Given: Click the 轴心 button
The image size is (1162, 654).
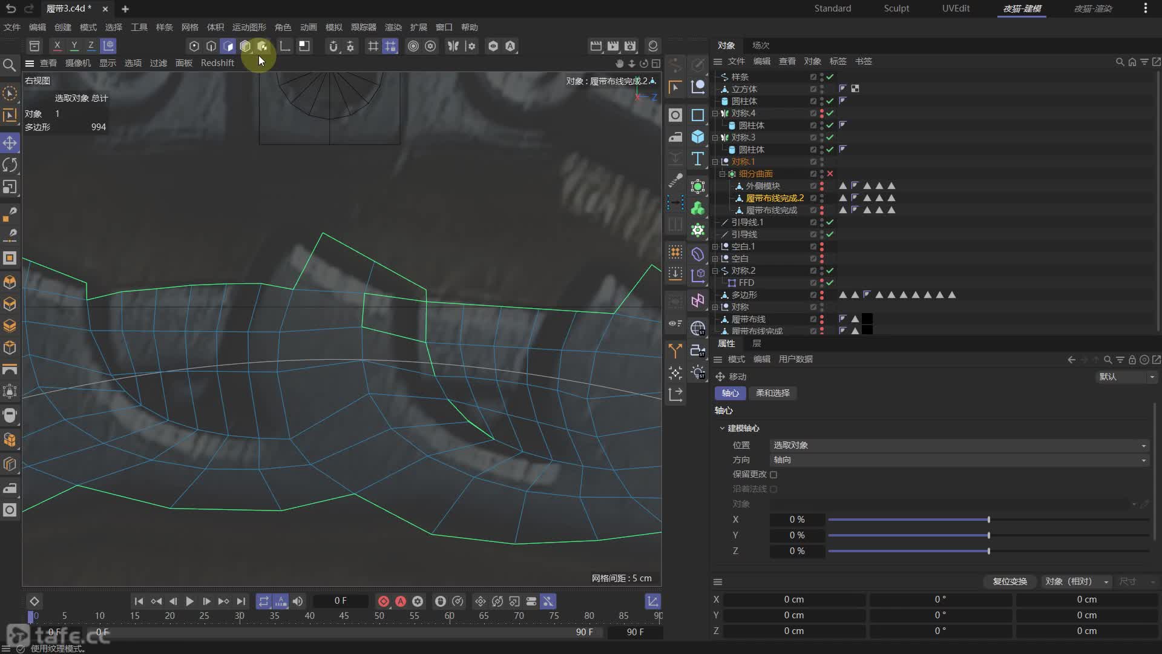Looking at the screenshot, I should click(x=730, y=393).
